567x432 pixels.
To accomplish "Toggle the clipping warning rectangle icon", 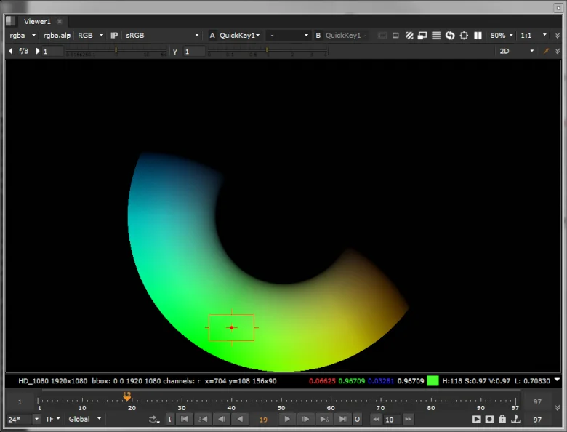I will coord(395,36).
